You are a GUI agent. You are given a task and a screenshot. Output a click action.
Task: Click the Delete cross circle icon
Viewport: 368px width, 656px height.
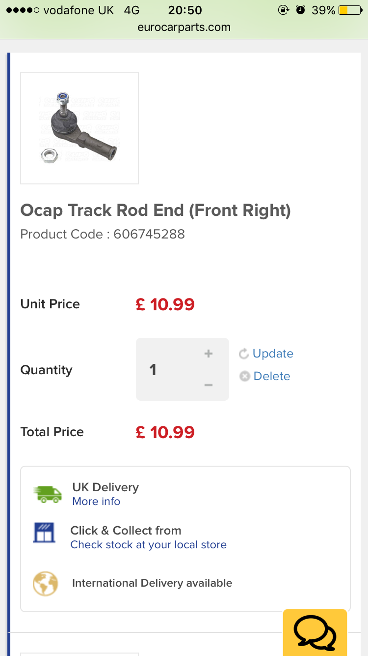pyautogui.click(x=244, y=376)
